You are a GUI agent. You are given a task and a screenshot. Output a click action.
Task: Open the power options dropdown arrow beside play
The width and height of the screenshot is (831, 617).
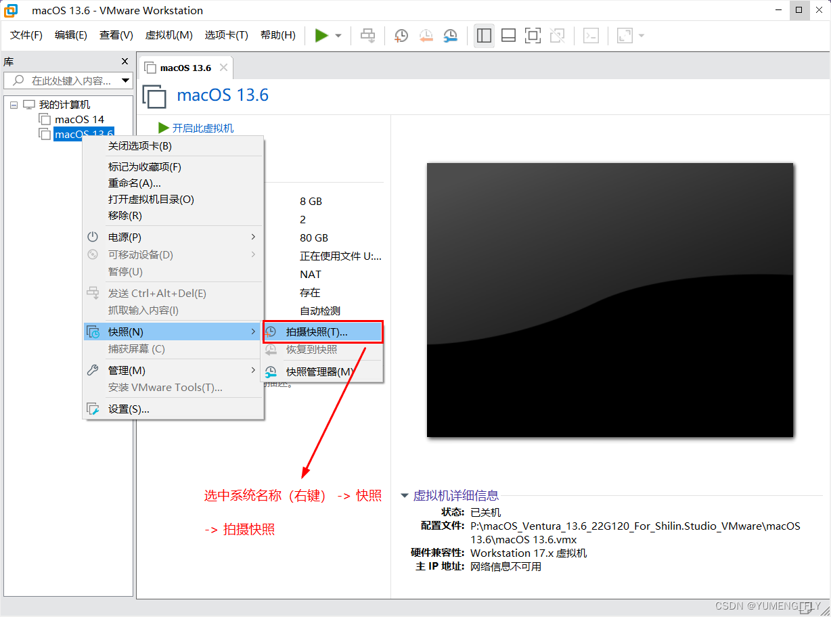pos(338,36)
